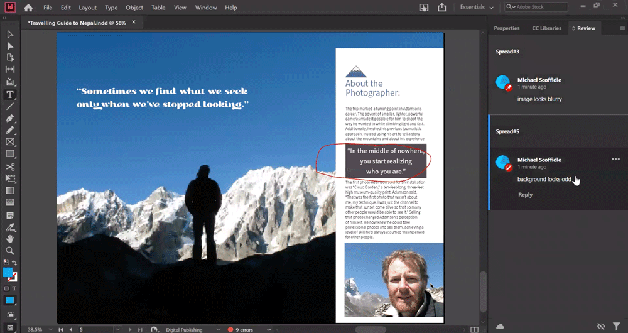Toggle hide annotations eye icon
Viewport: 628px width, 333px height.
click(x=601, y=326)
